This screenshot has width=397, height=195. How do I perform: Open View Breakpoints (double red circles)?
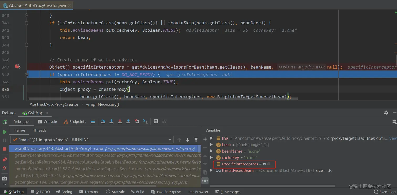[x=4, y=159]
